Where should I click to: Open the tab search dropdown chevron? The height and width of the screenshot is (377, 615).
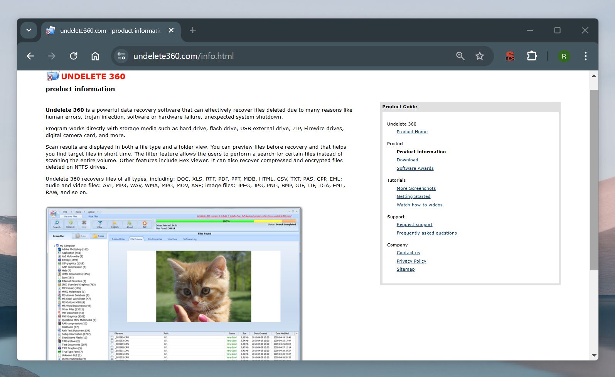click(29, 30)
